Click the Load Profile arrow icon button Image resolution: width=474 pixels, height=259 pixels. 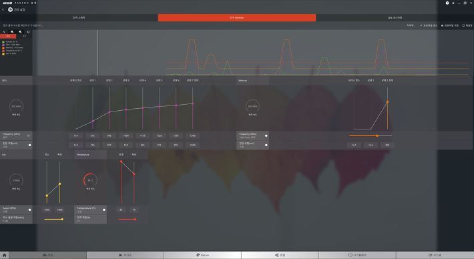tap(429, 25)
